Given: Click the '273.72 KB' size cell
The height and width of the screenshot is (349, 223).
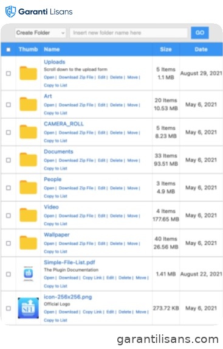Looking at the screenshot, I should [x=166, y=308].
